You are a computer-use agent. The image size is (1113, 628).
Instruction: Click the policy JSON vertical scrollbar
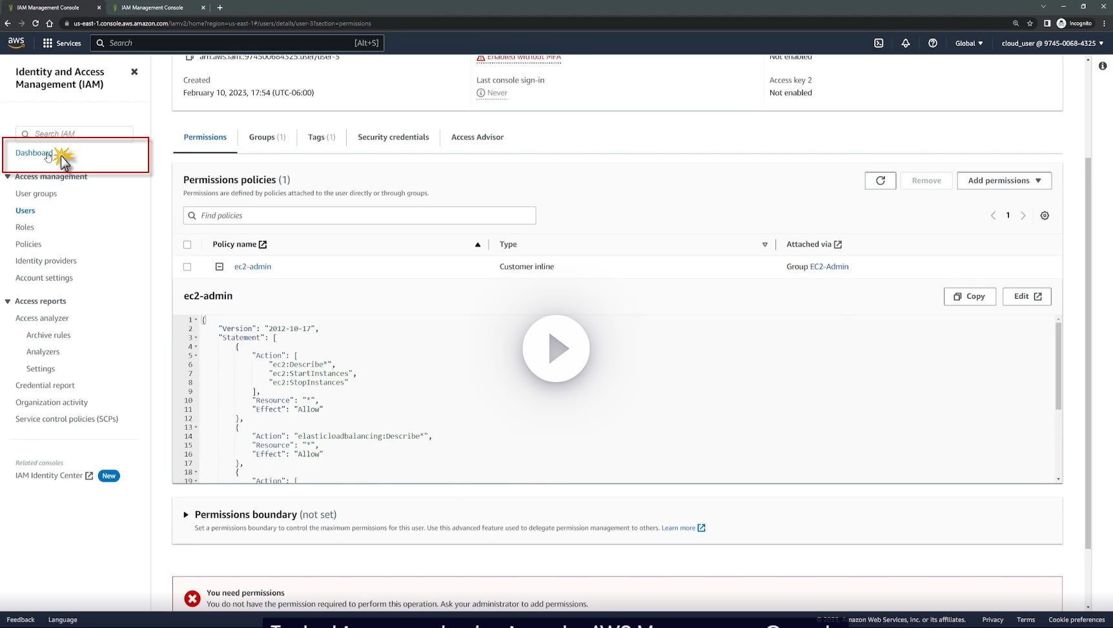[x=1058, y=365]
